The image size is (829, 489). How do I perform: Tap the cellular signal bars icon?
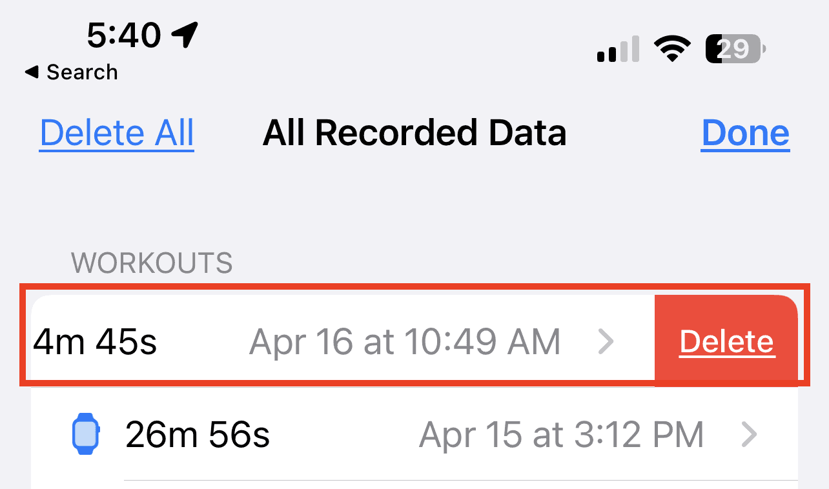pos(618,49)
